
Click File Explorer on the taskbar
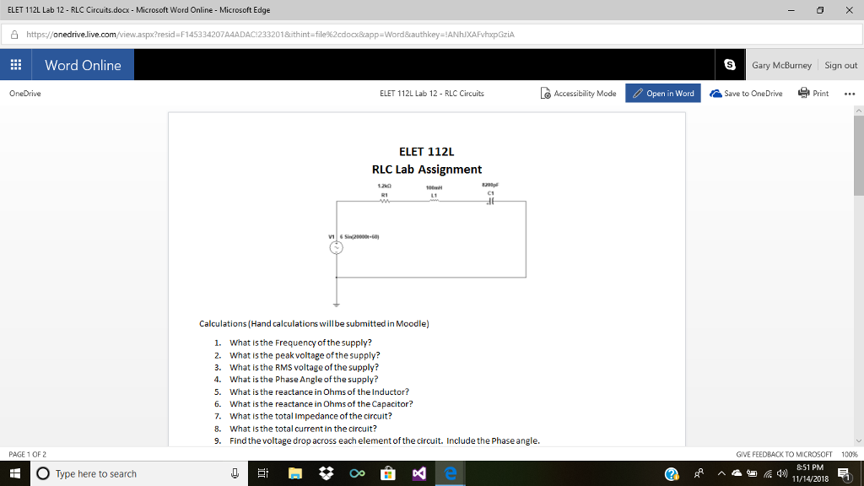coord(294,473)
